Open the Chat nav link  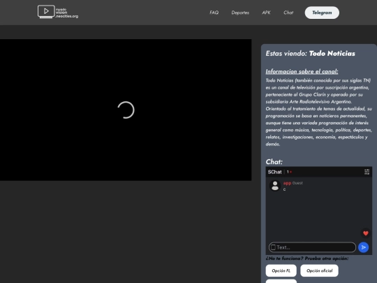[288, 13]
